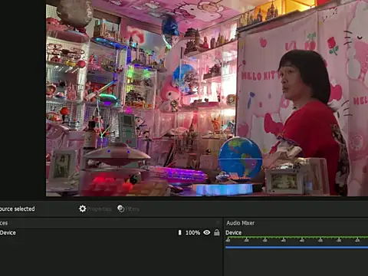Click the Properties gear icon
The height and width of the screenshot is (276, 368).
pos(83,209)
